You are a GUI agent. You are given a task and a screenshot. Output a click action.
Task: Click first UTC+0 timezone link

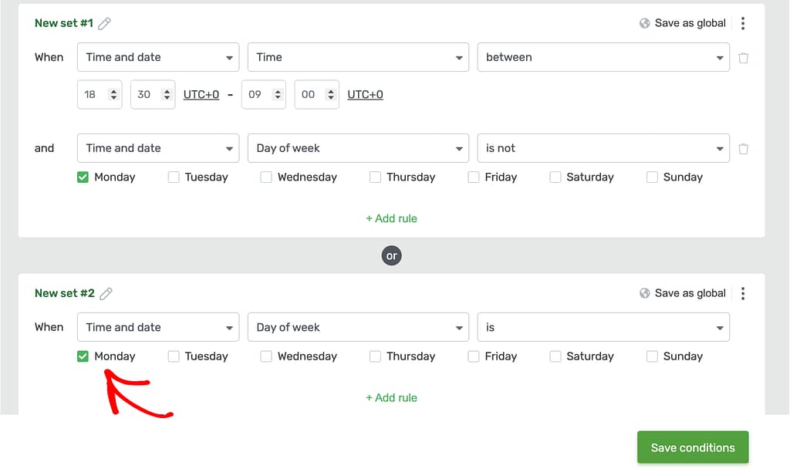pos(201,95)
